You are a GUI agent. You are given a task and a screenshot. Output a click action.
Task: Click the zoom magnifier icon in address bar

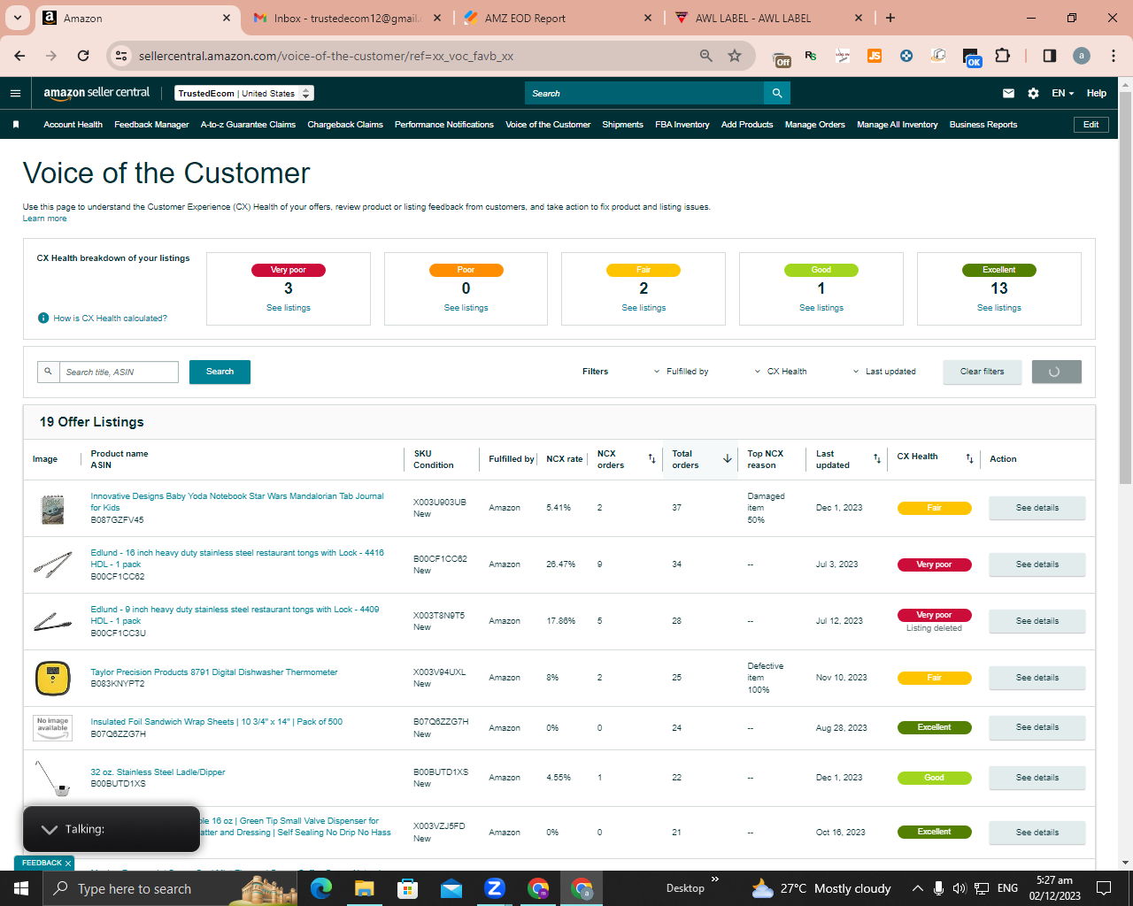tap(706, 56)
